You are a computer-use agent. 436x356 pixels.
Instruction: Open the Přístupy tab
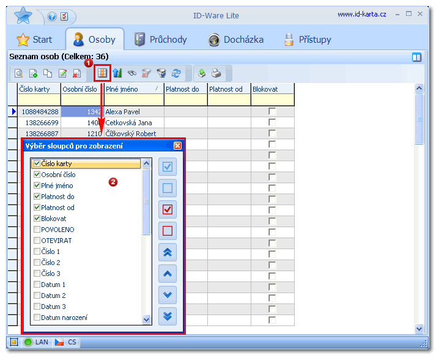[308, 40]
